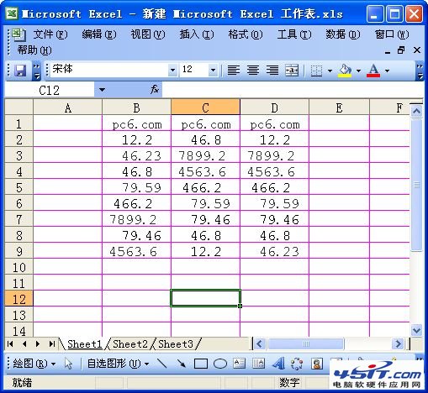Close the workbook document window
428x393 pixels.
tap(417, 50)
